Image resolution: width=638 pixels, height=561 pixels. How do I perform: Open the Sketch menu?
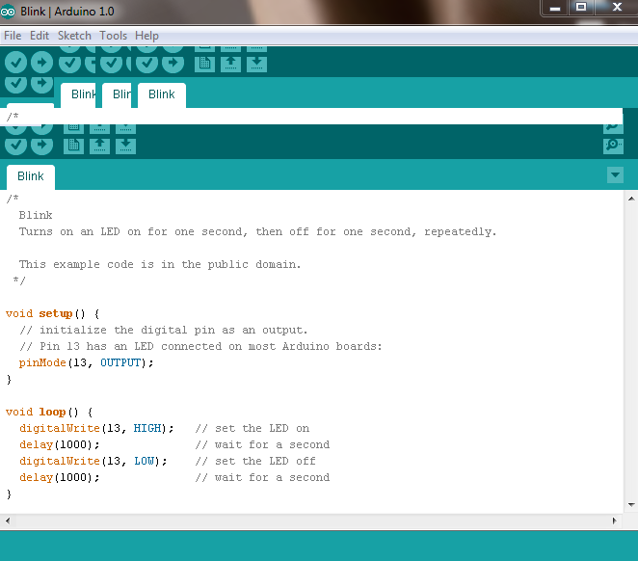(x=74, y=36)
